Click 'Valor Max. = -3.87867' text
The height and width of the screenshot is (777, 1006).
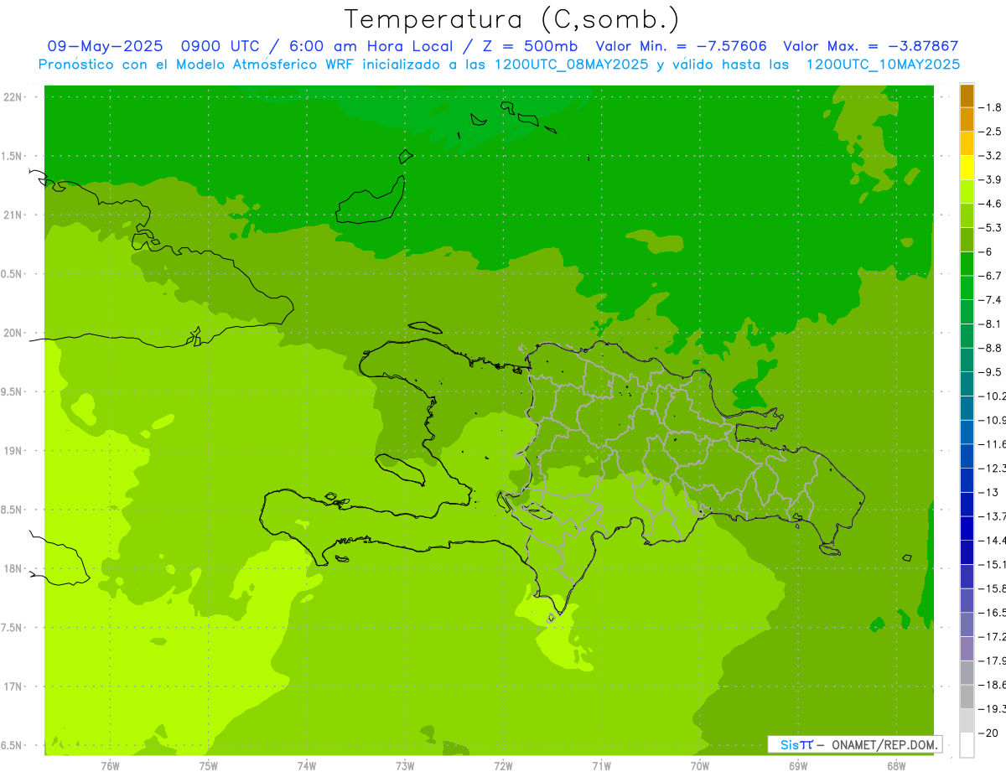tap(870, 47)
